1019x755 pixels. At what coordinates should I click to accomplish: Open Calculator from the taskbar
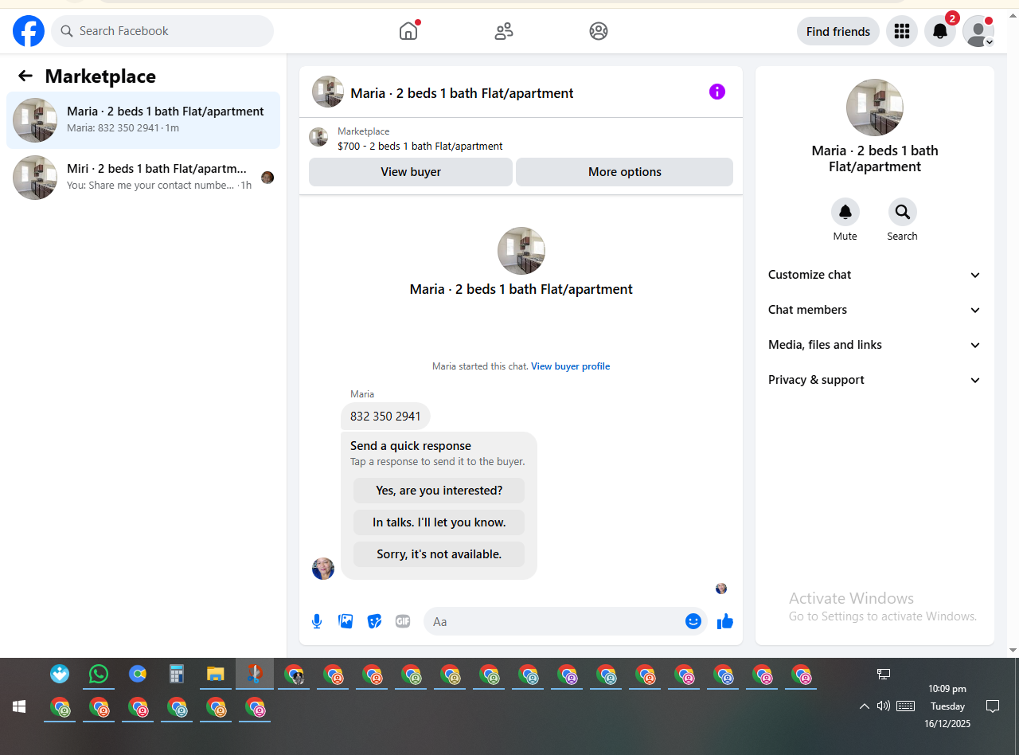click(x=177, y=675)
